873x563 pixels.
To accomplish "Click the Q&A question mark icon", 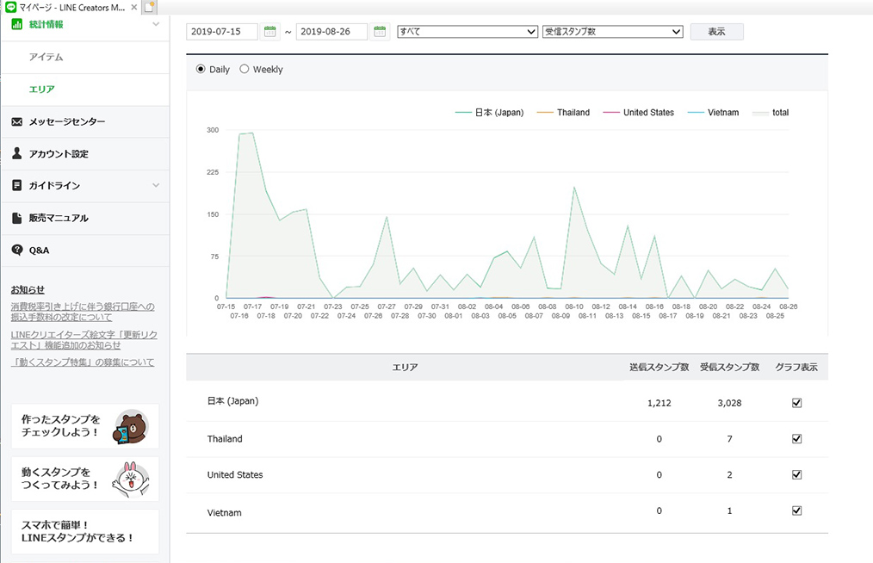I will pyautogui.click(x=16, y=250).
